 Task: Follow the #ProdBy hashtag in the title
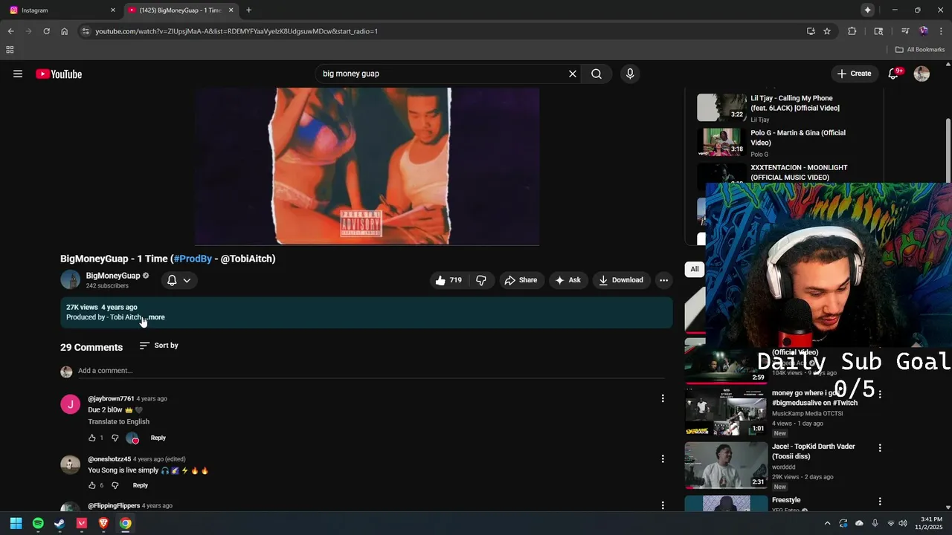coord(193,259)
